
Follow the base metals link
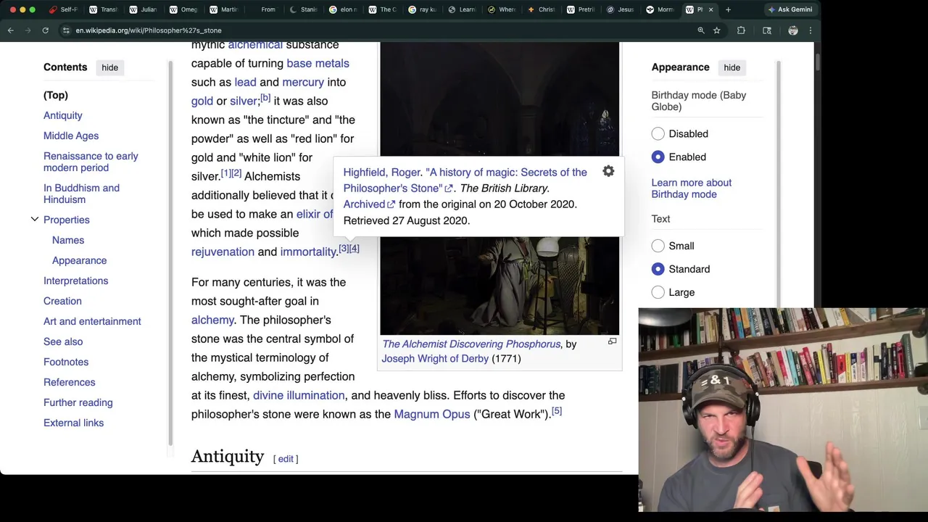[x=318, y=63]
